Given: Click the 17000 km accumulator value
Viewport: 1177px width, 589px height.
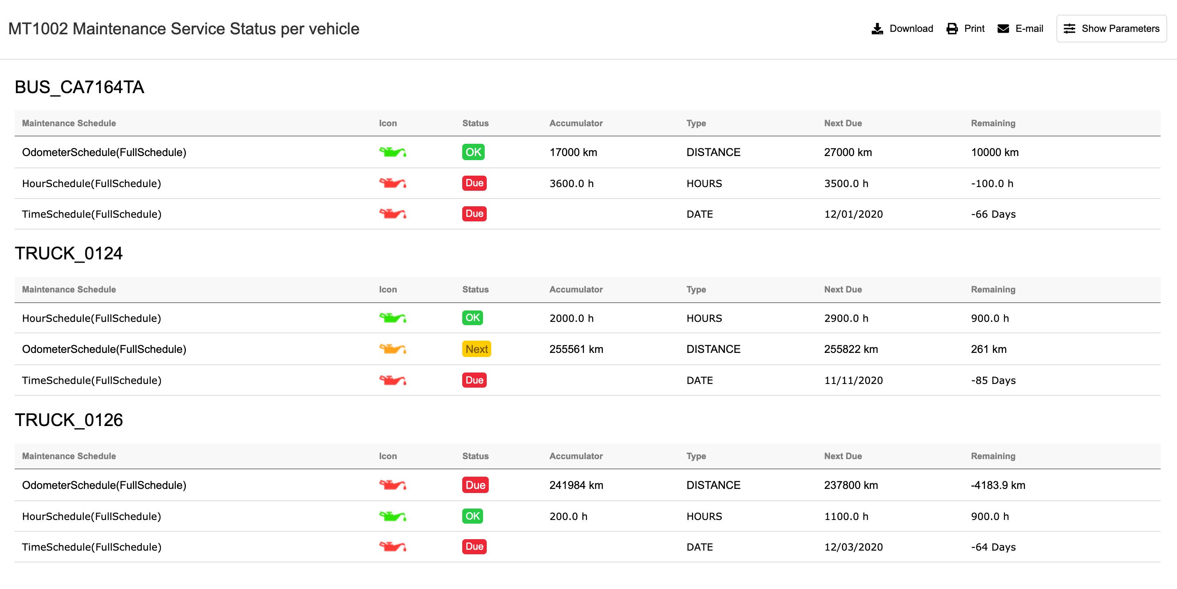Looking at the screenshot, I should [573, 152].
